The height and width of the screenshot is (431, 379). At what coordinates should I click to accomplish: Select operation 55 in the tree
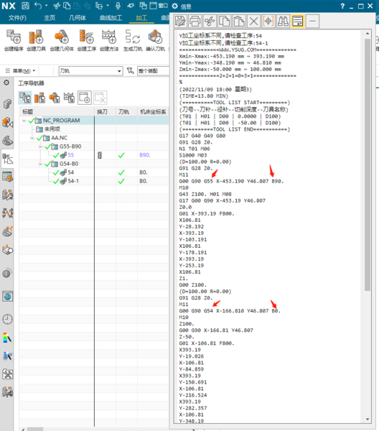tap(71, 155)
